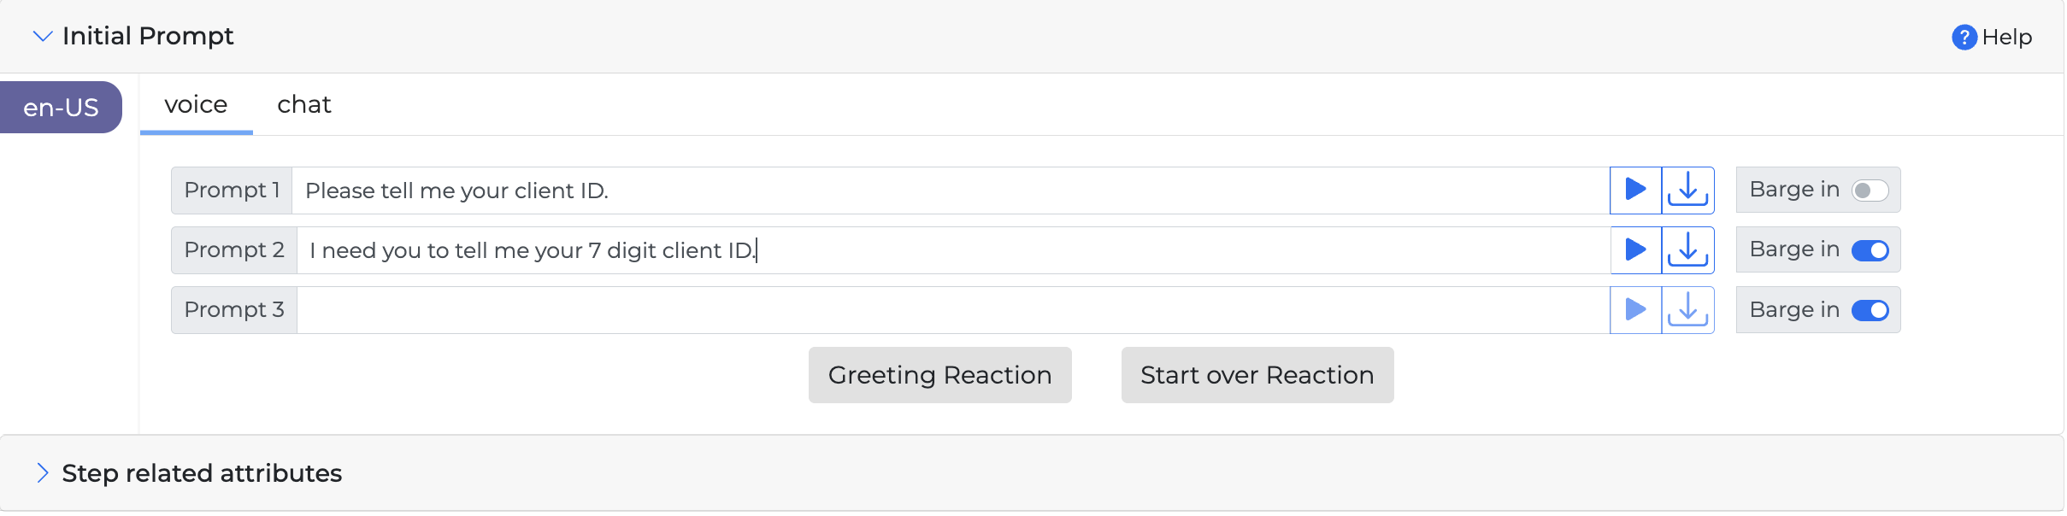
Task: Select the voice tab
Action: pos(196,104)
